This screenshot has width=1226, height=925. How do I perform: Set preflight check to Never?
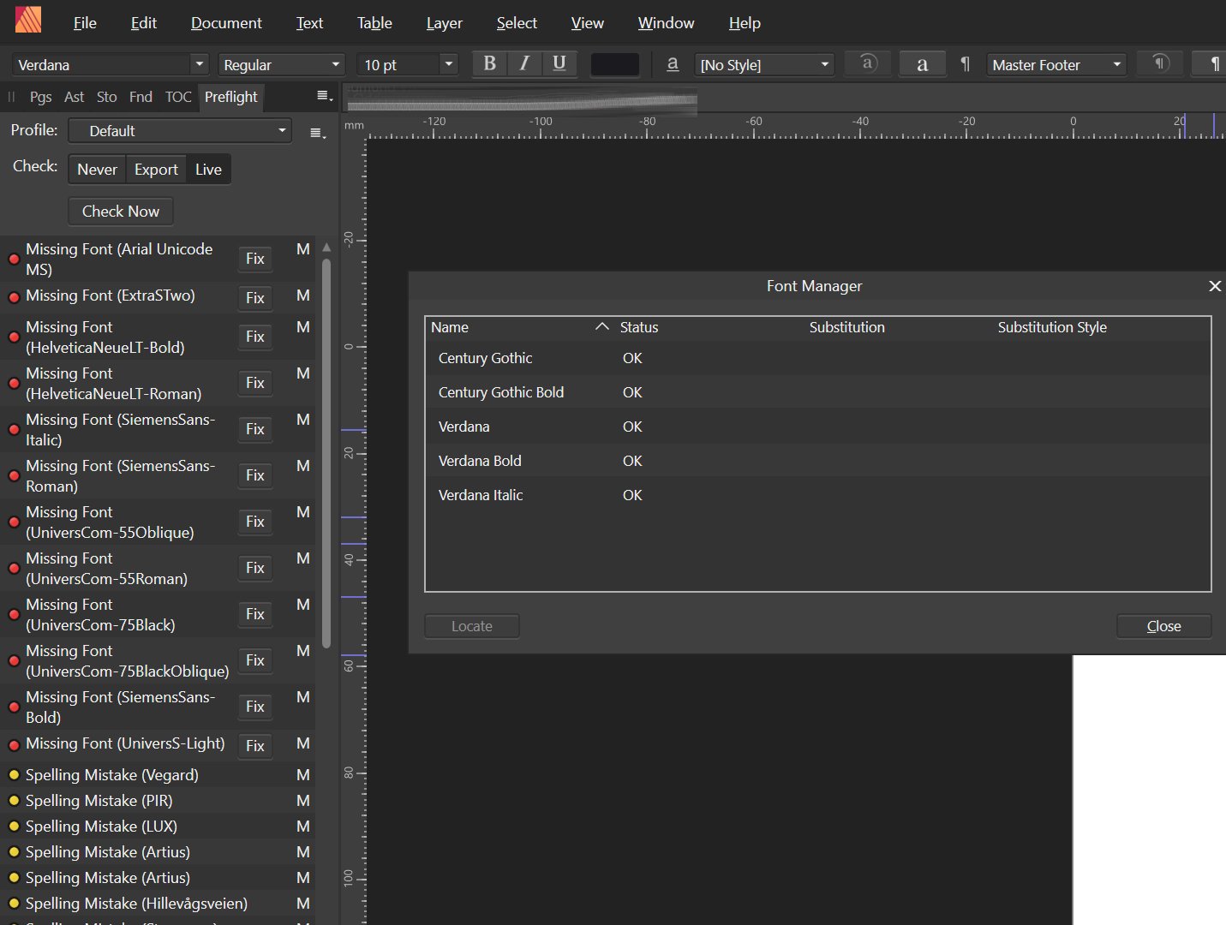pos(97,169)
